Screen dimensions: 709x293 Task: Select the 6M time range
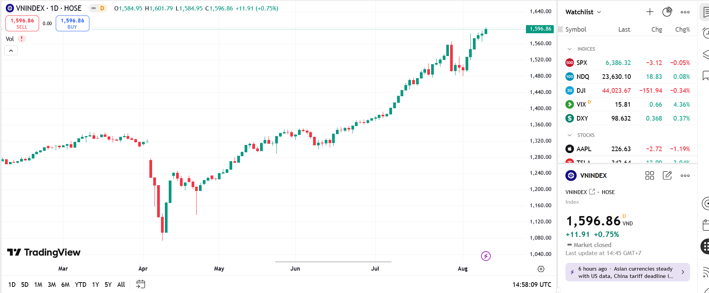tap(65, 284)
